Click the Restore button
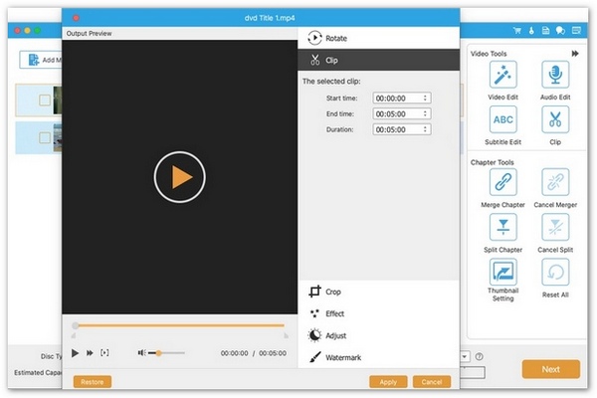The image size is (597, 398). (93, 382)
